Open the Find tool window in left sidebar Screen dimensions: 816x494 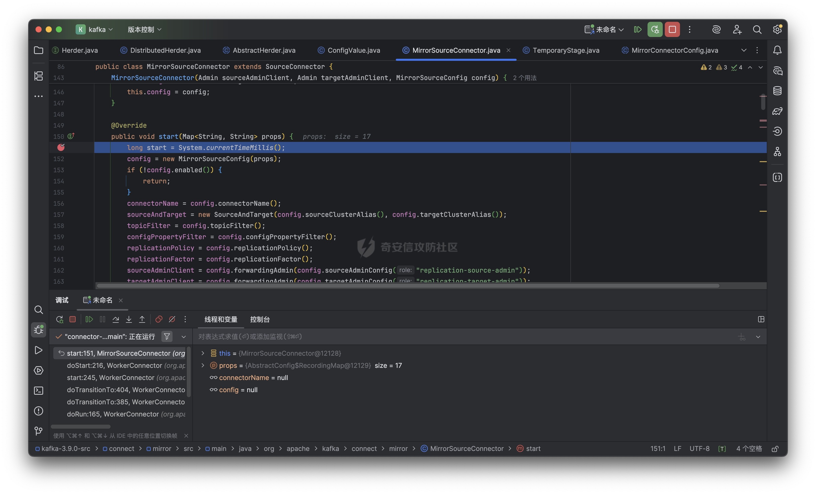[x=38, y=310]
